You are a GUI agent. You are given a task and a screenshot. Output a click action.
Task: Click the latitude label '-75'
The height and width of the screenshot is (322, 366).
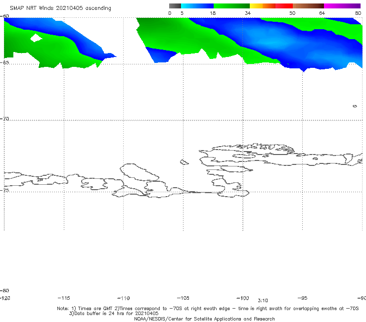[x=4, y=191]
